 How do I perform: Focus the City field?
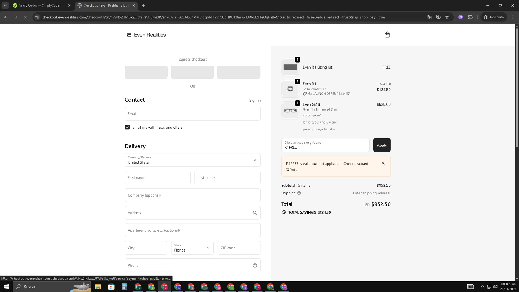146,248
